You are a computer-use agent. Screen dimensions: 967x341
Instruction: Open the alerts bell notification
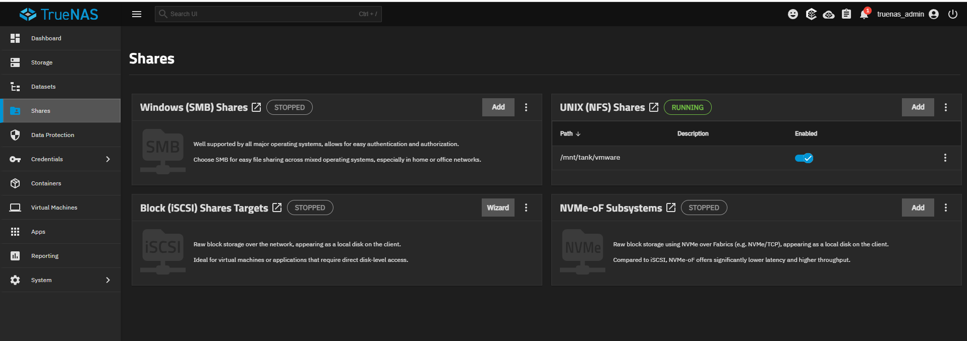(x=865, y=14)
